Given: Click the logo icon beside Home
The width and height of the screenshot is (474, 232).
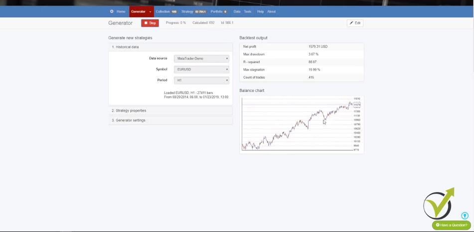Looking at the screenshot, I should [112, 11].
